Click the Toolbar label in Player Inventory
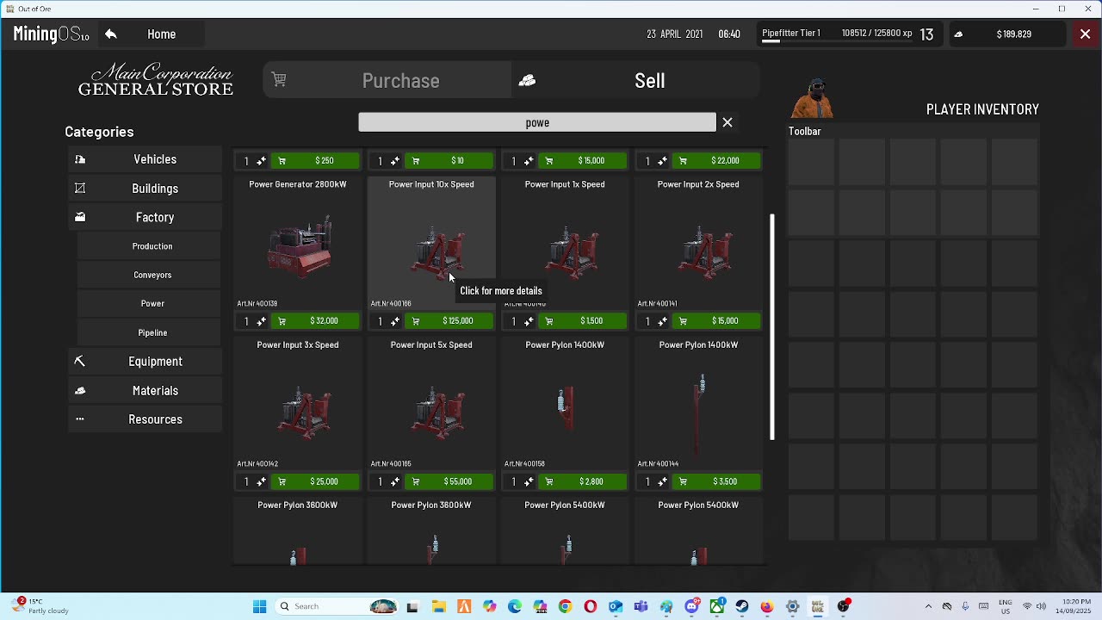The height and width of the screenshot is (620, 1102). tap(805, 132)
